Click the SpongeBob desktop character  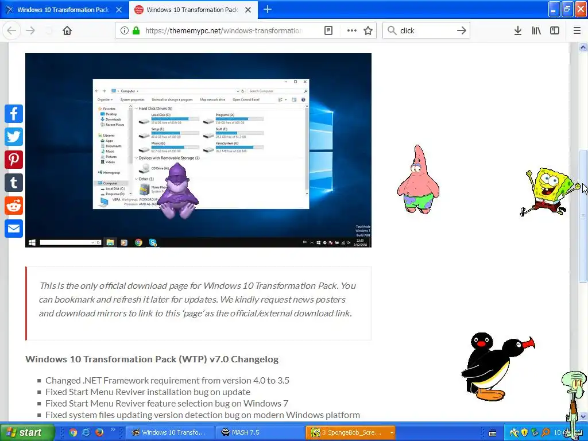click(549, 192)
